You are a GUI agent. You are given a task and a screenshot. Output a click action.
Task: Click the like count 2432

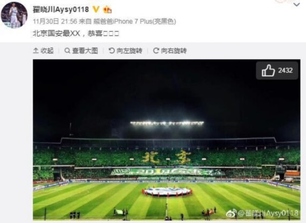(285, 70)
